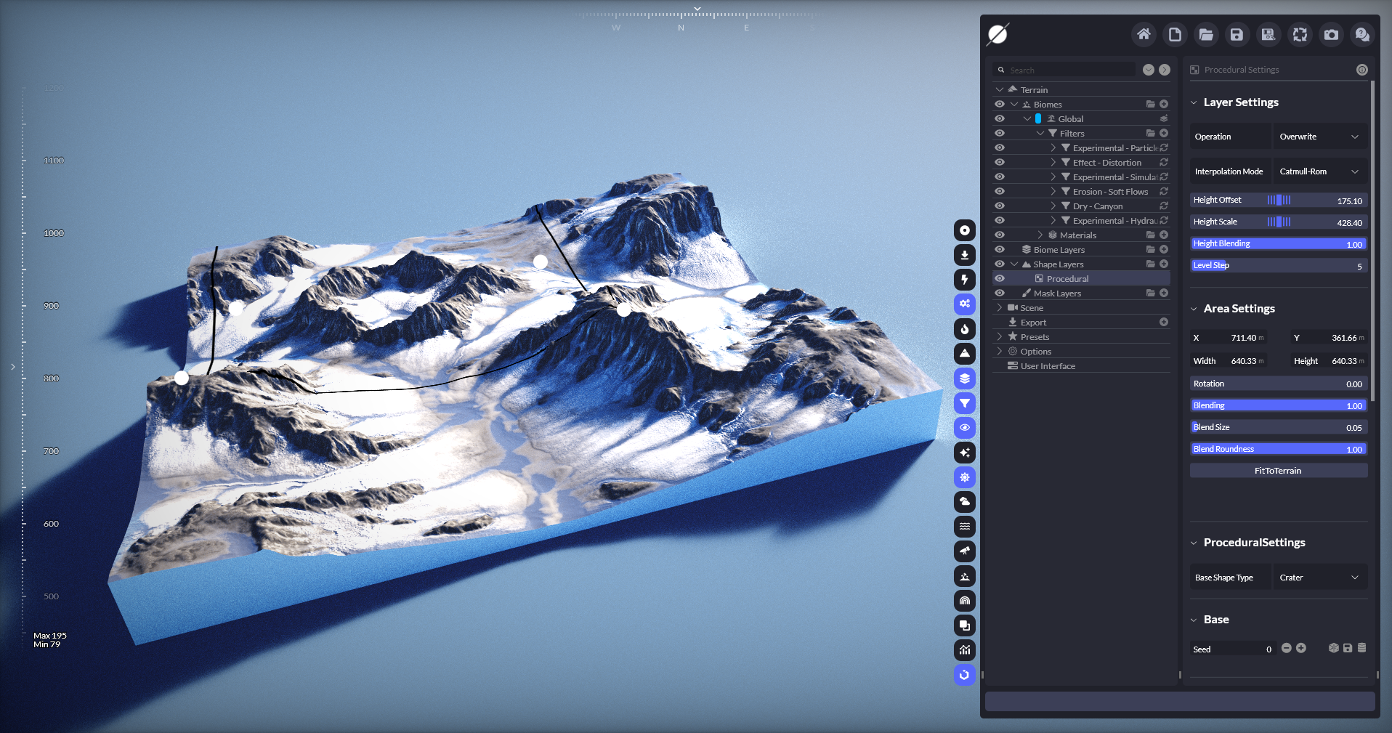This screenshot has width=1392, height=733.
Task: Click the telescope icon in viewport toolbar
Action: point(964,551)
